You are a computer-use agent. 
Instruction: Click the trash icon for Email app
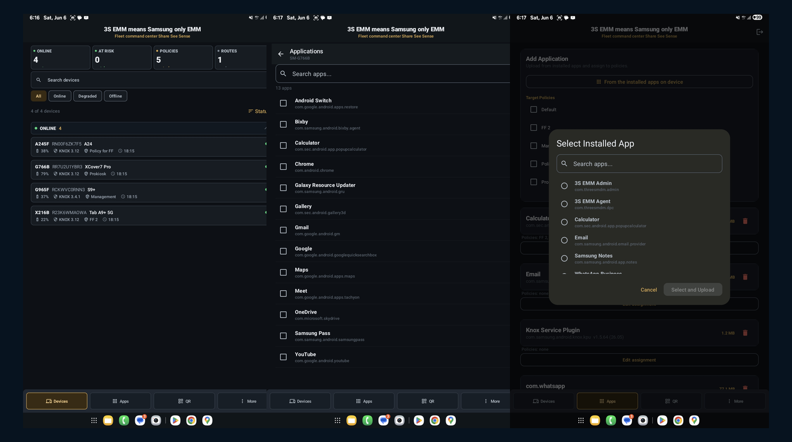tap(745, 277)
